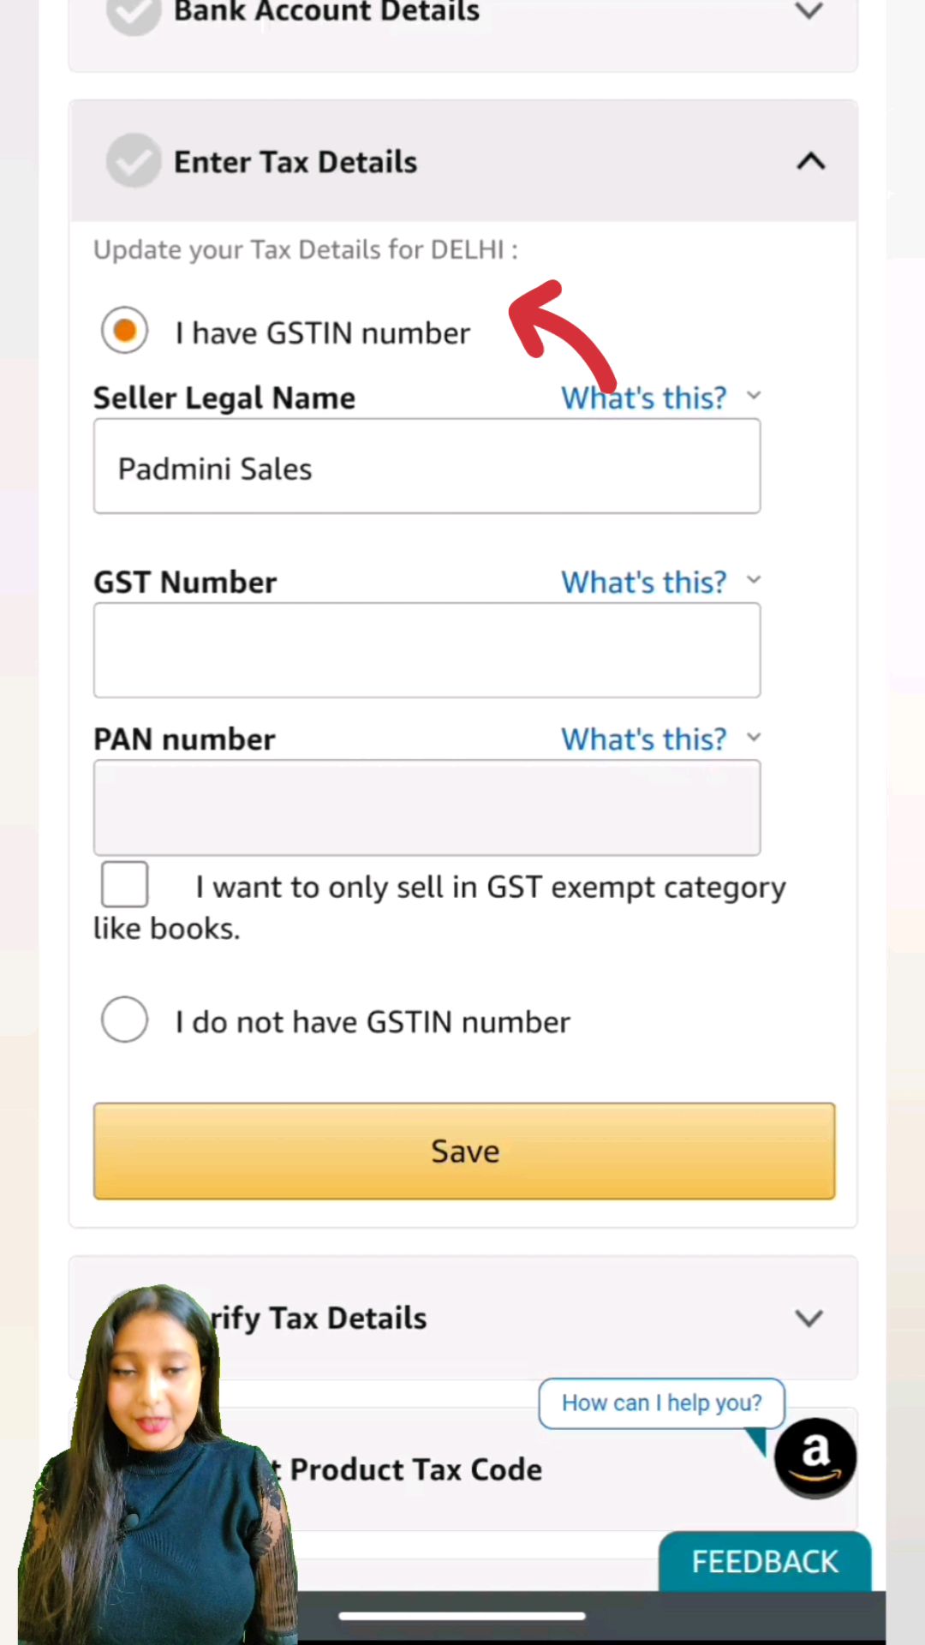Open the Amazon chat assistant icon
The height and width of the screenshot is (1645, 925).
[815, 1457]
